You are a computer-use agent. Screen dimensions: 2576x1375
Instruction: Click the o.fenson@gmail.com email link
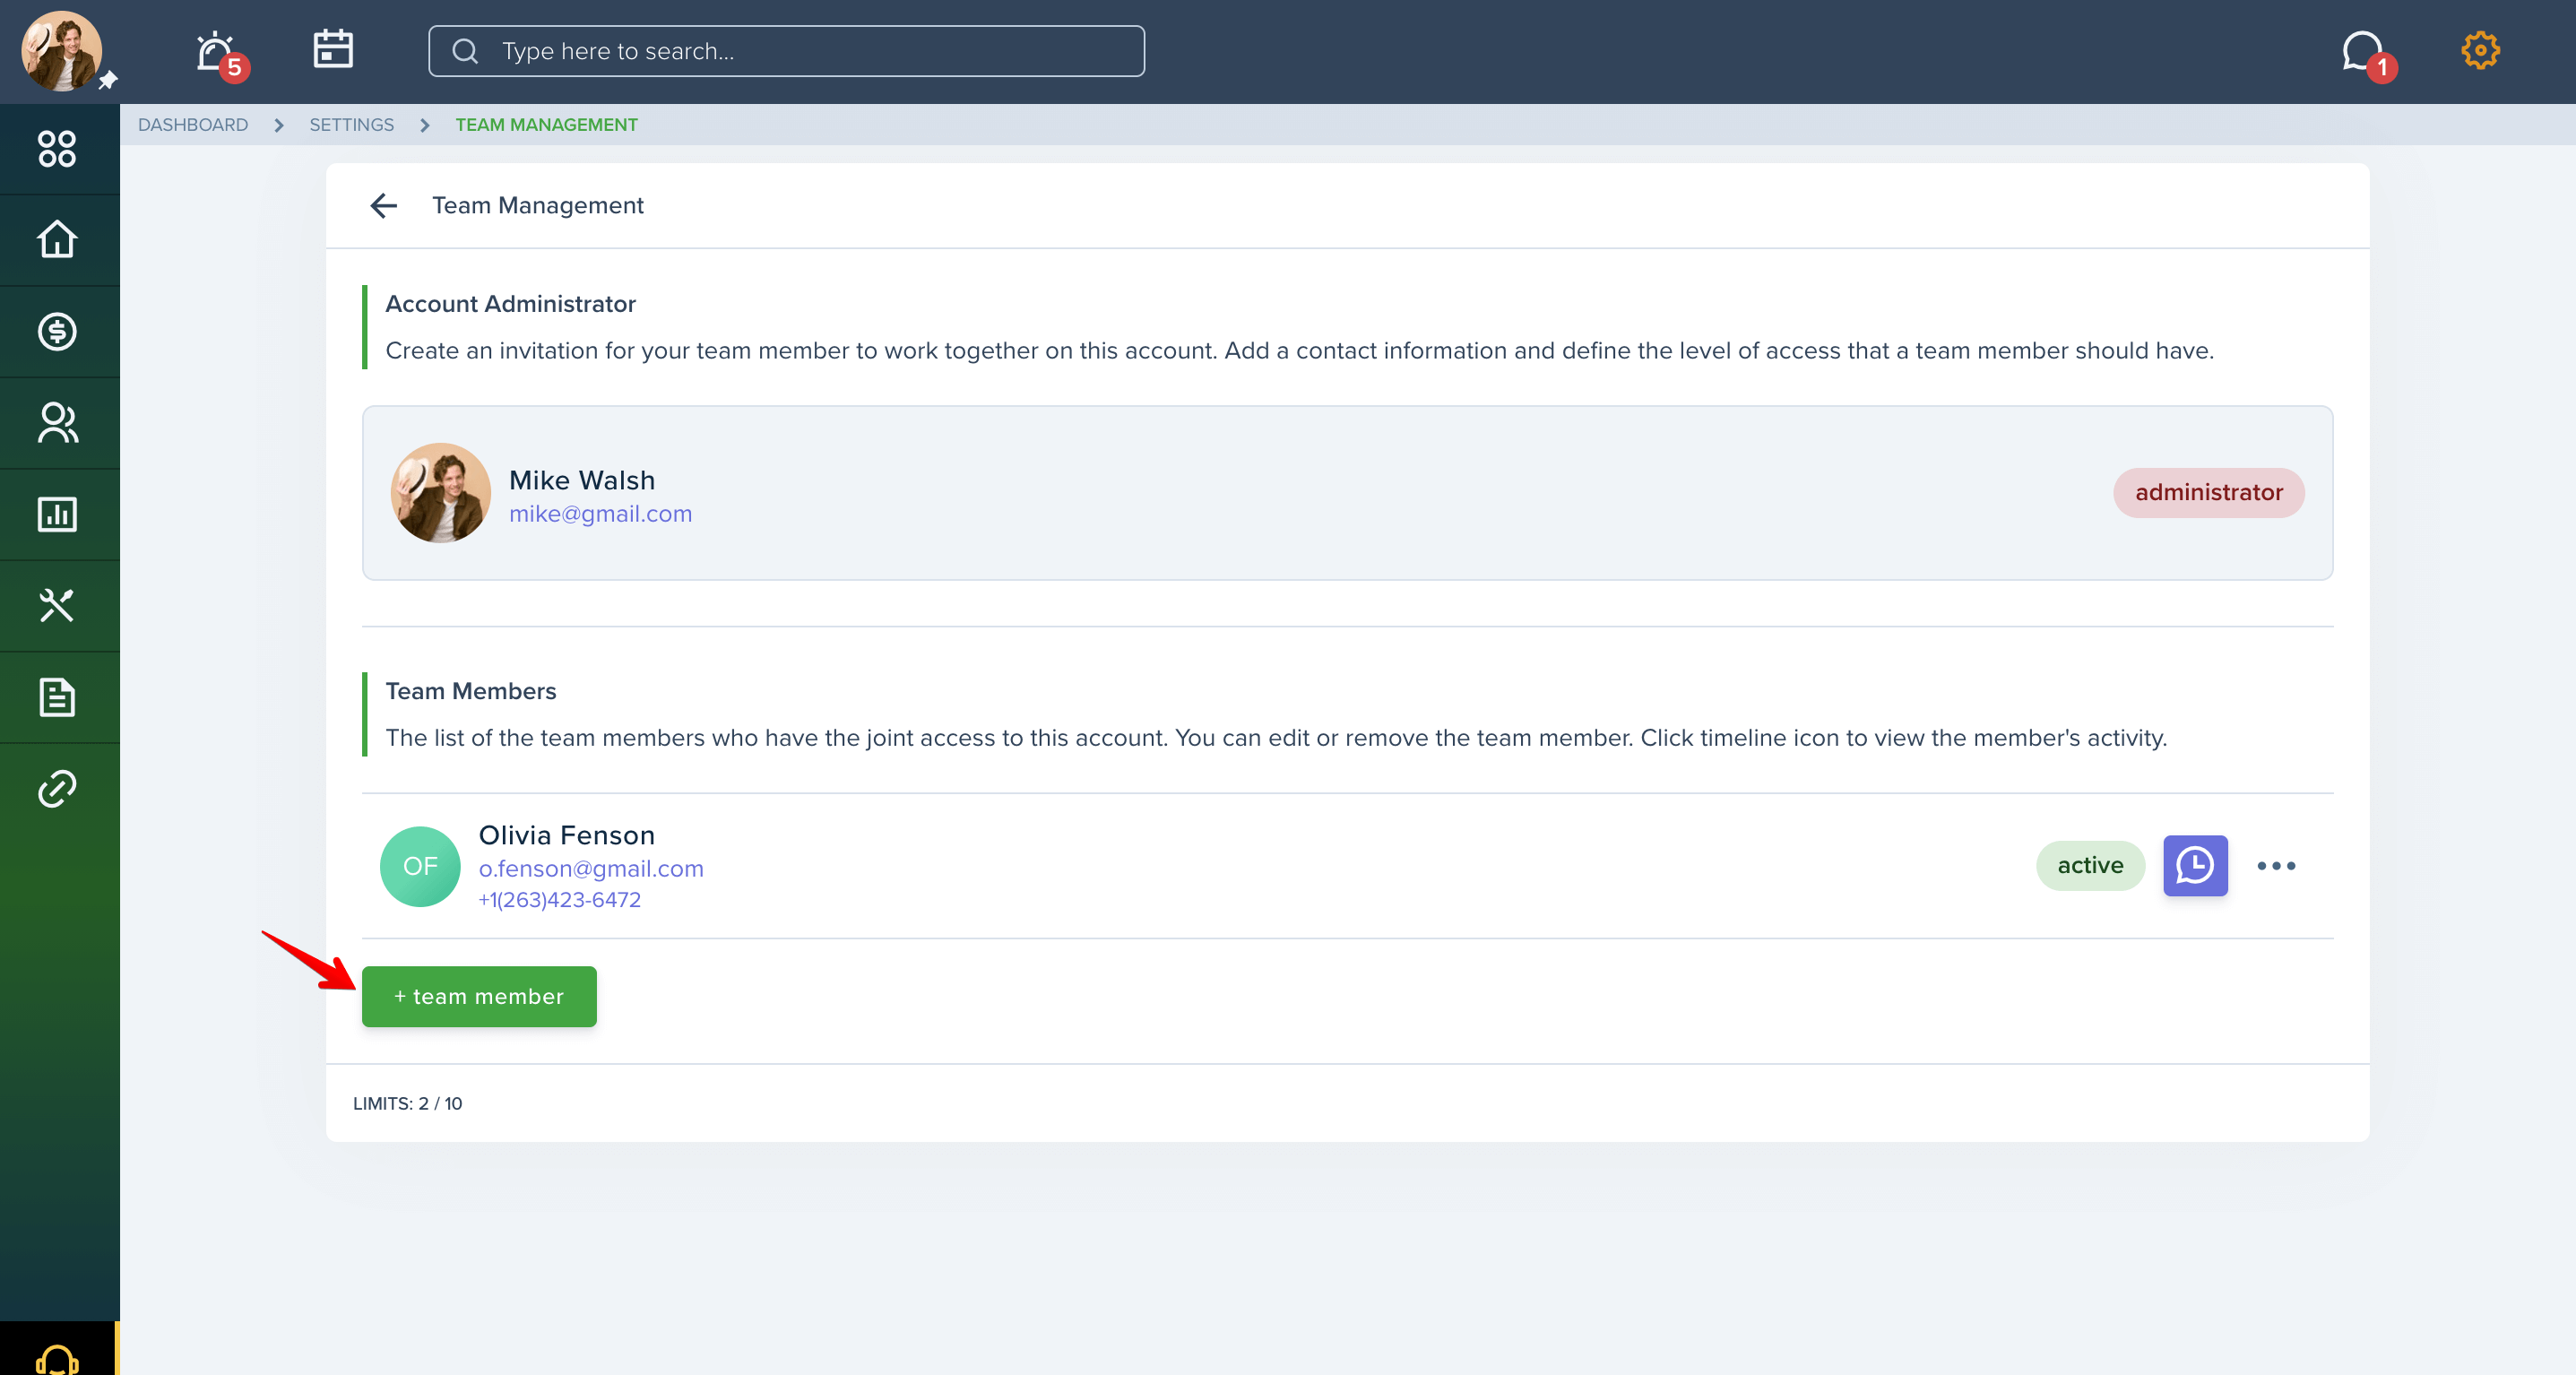(591, 869)
